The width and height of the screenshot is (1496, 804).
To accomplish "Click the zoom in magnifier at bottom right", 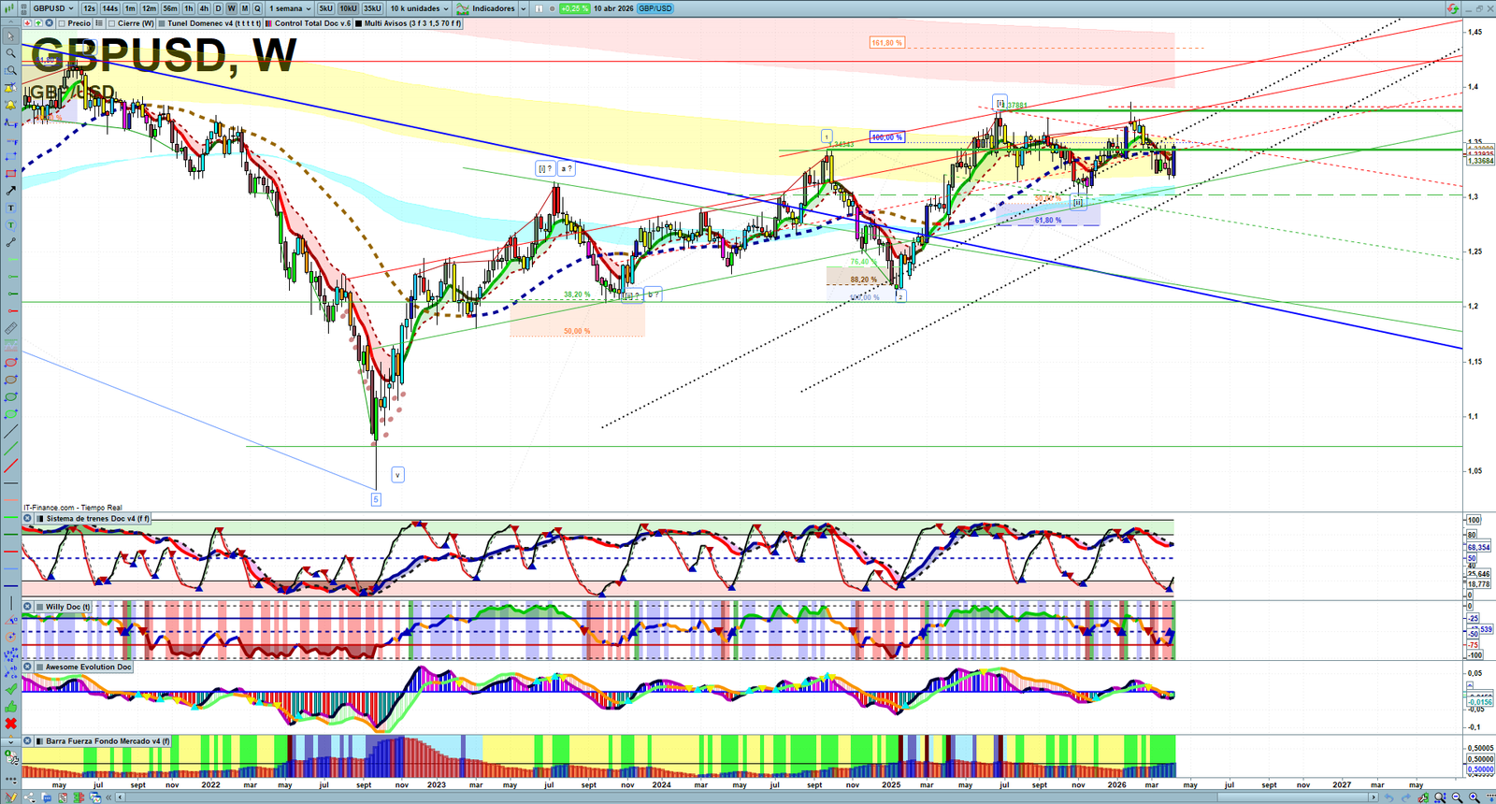I will [1474, 797].
